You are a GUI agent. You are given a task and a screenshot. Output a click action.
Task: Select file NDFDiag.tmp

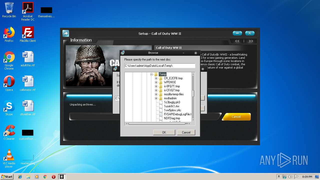click(x=172, y=118)
